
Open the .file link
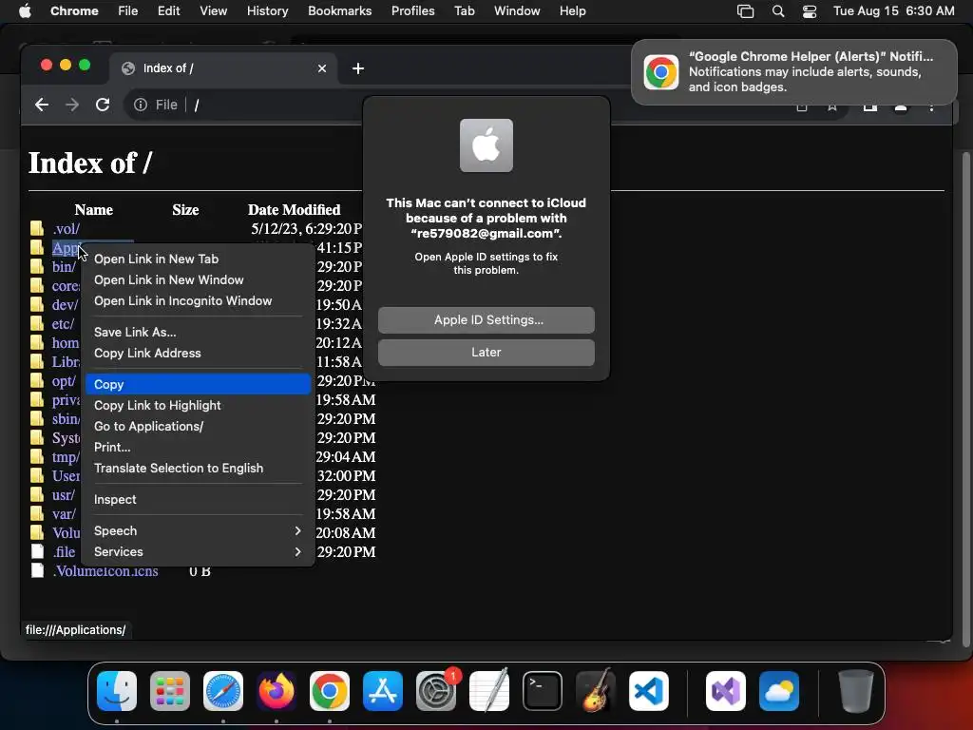click(x=64, y=552)
